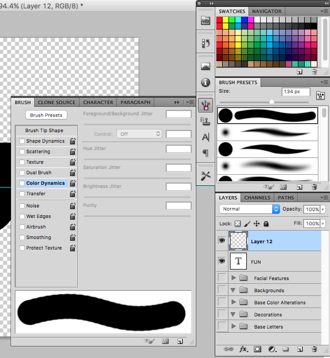This screenshot has width=330, height=358.
Task: Link layers icon at Layers panel bottom
Action: click(228, 349)
